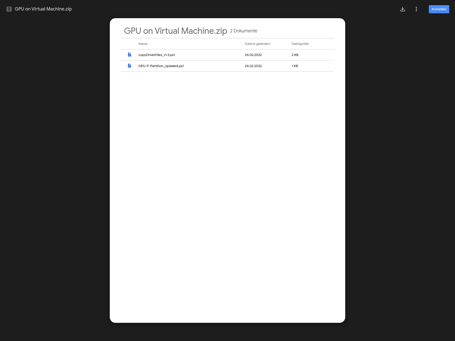Click the Anmelden sign-in button

point(439,9)
